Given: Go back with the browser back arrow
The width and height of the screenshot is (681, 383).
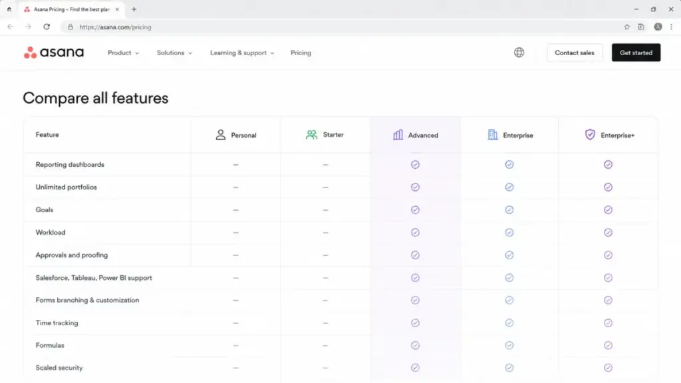Looking at the screenshot, I should click(11, 27).
